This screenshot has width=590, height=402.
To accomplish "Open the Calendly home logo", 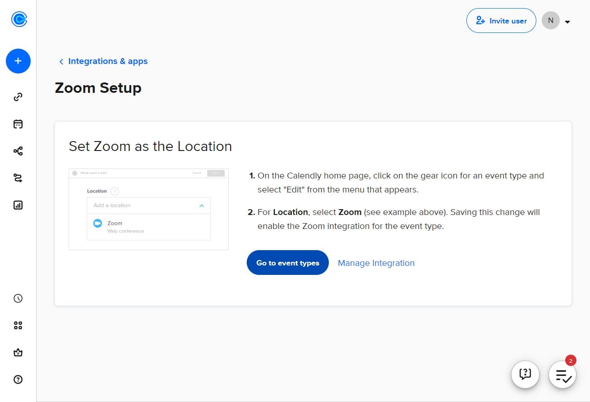I will pos(18,19).
